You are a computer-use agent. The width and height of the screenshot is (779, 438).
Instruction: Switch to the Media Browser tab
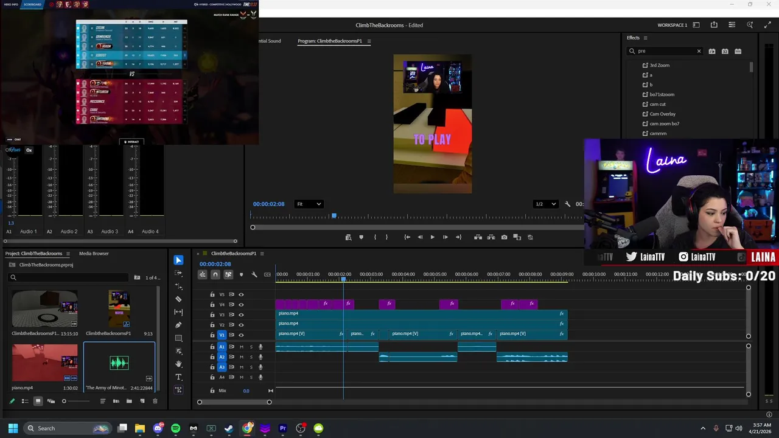[94, 253]
